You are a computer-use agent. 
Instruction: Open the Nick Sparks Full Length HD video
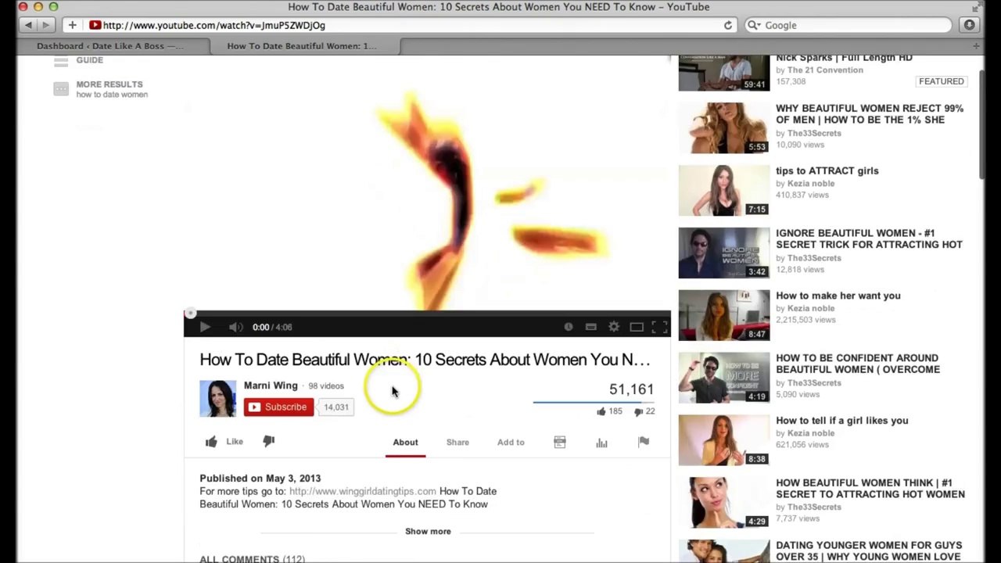point(844,58)
